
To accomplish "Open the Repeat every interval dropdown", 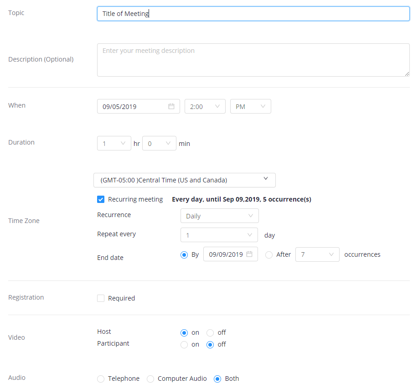I will tap(219, 235).
